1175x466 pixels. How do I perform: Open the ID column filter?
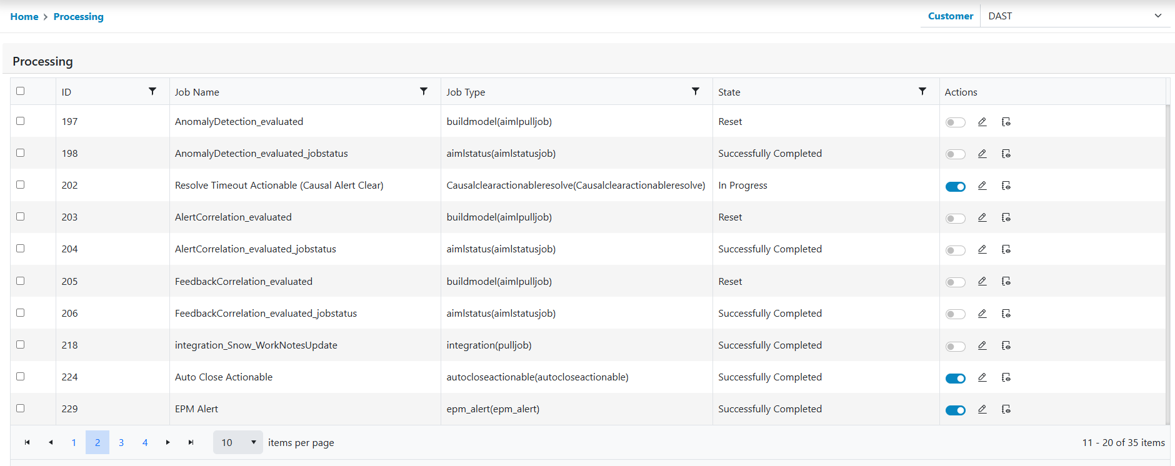coord(152,91)
